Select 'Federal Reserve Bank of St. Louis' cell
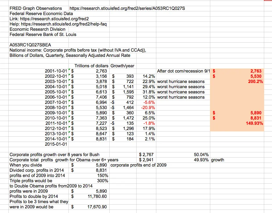The height and width of the screenshot is (213, 272). (x=43, y=34)
